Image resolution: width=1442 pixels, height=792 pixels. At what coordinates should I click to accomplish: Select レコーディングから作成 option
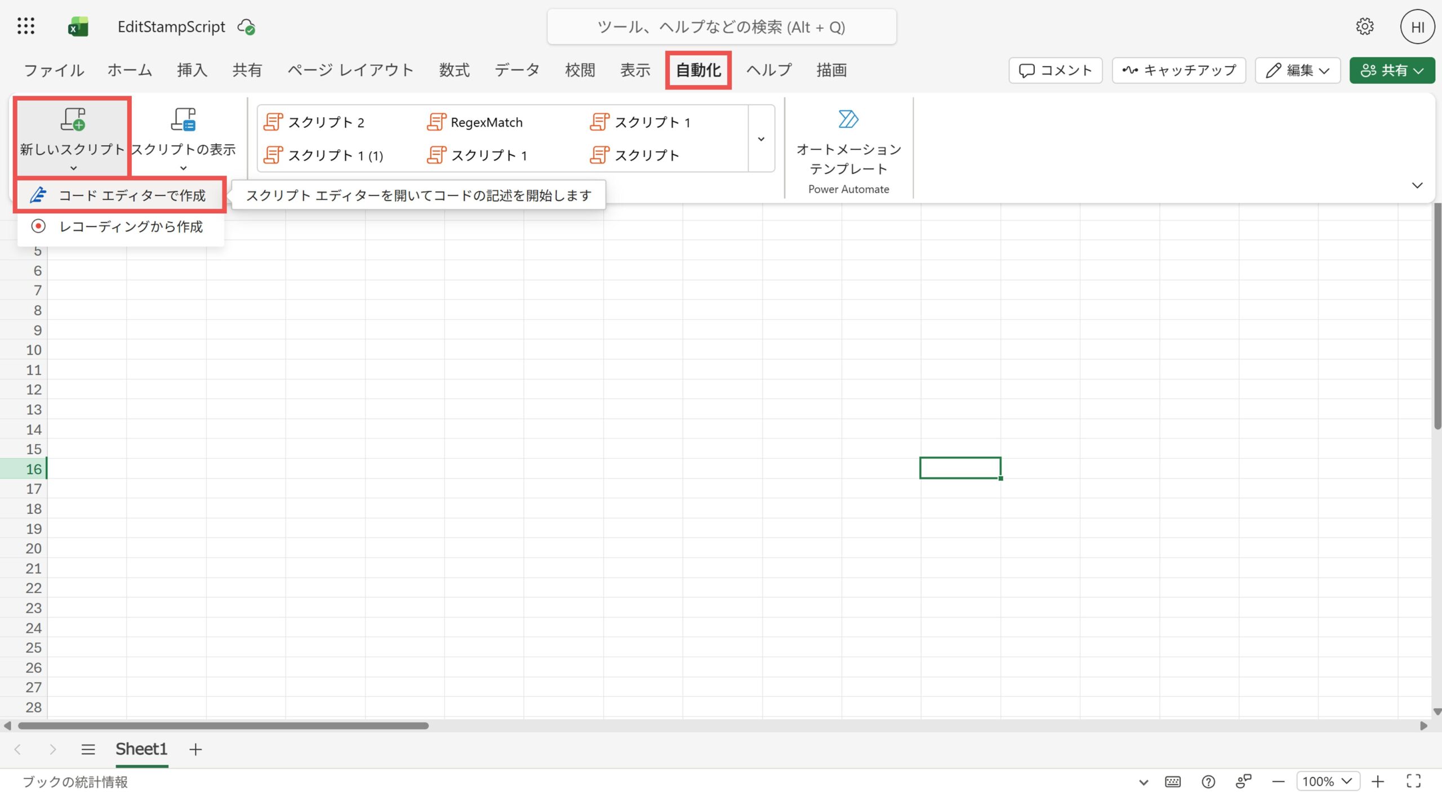click(131, 226)
